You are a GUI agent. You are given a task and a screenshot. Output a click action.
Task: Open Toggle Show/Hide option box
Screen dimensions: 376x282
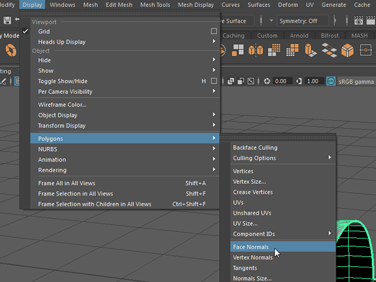214,81
